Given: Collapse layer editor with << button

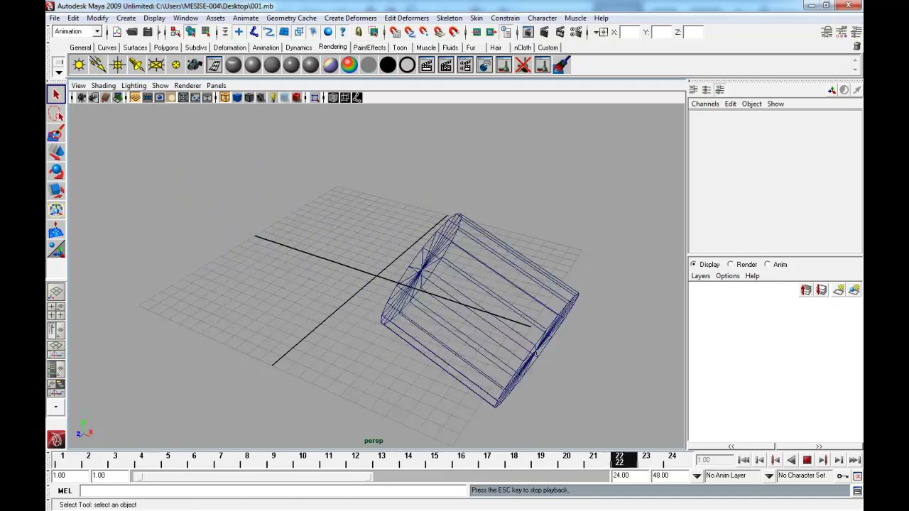Looking at the screenshot, I should click(x=731, y=446).
